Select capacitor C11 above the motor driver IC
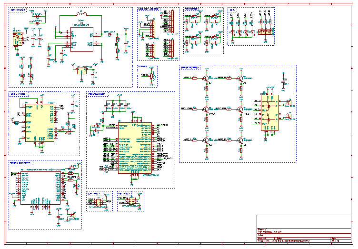Image resolution: width=358 pixels, height=249 pixels. pyautogui.click(x=284, y=81)
